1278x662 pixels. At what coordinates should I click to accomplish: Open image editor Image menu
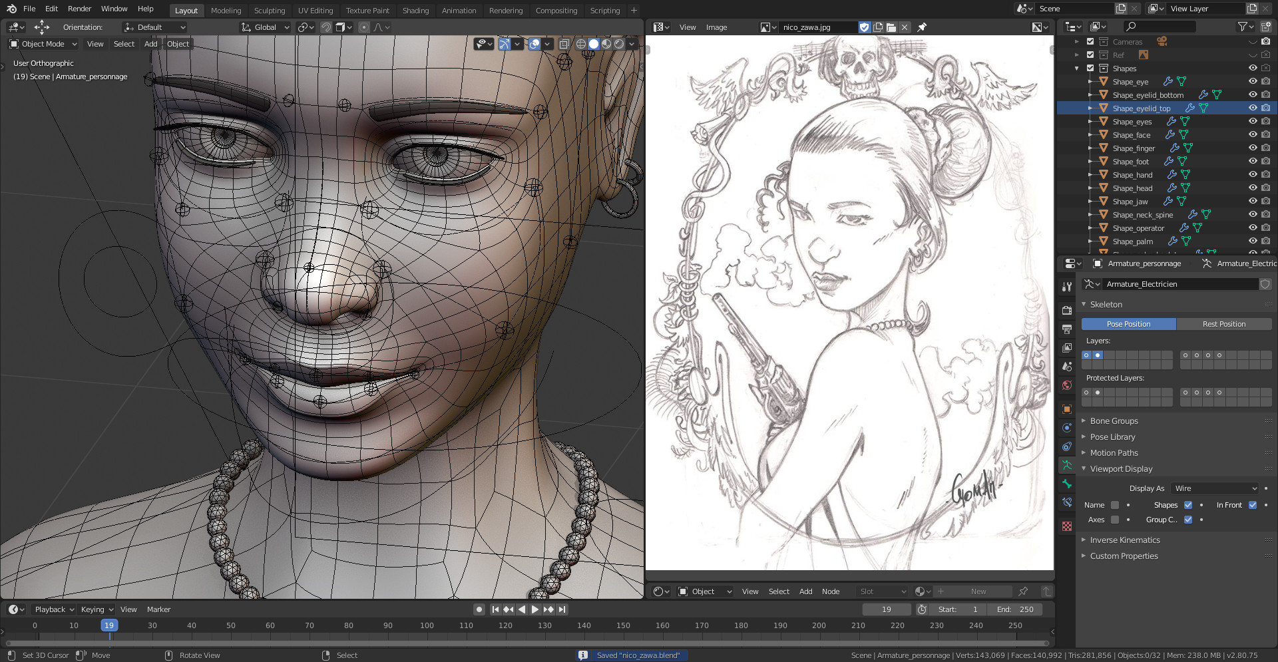716,27
